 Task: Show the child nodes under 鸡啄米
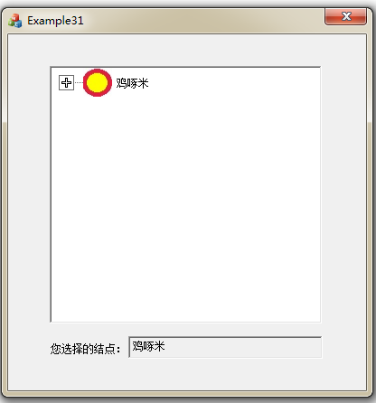(x=66, y=82)
